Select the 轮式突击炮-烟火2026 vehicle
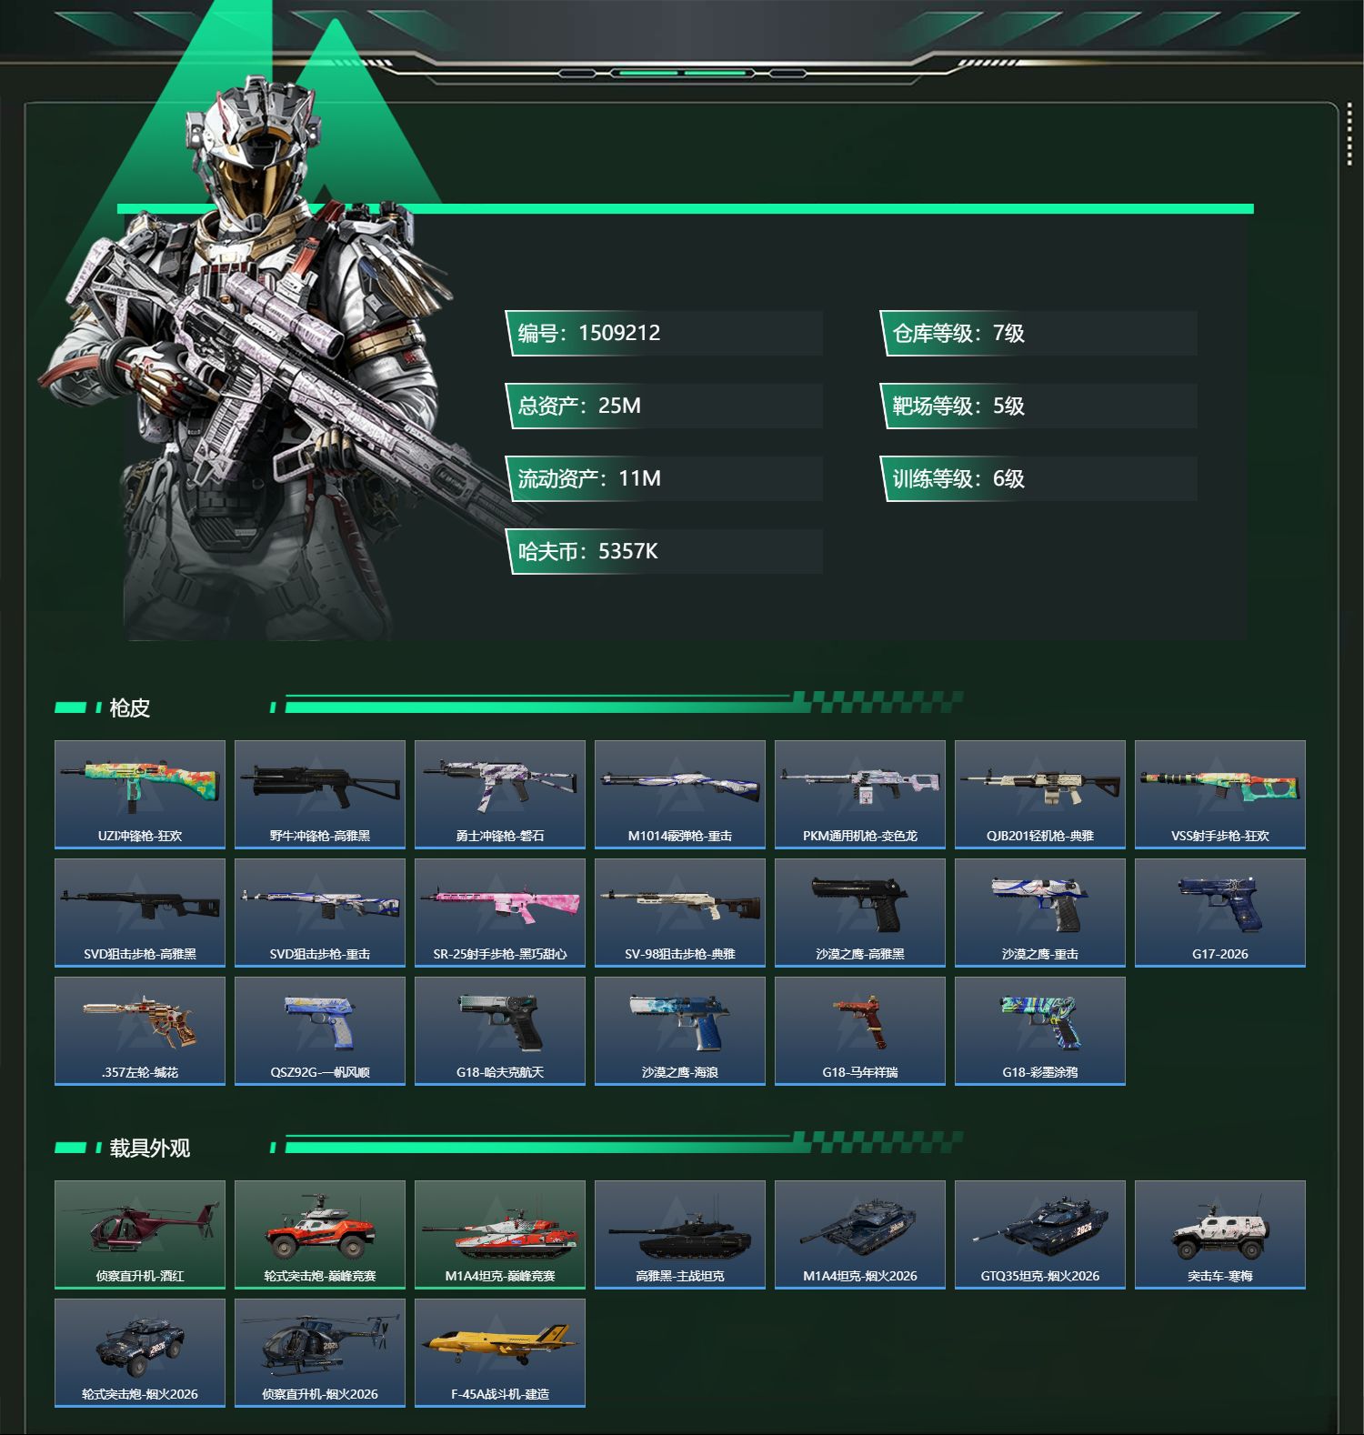This screenshot has width=1364, height=1435. (x=140, y=1353)
